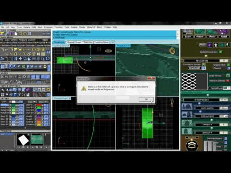Click the red User 01 layer color swatch
Image resolution: width=231 pixels, height=173 pixels.
[39, 105]
